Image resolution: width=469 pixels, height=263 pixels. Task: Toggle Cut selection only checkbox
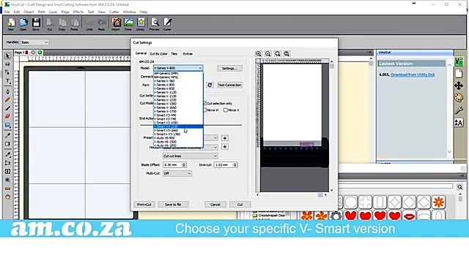pos(205,104)
